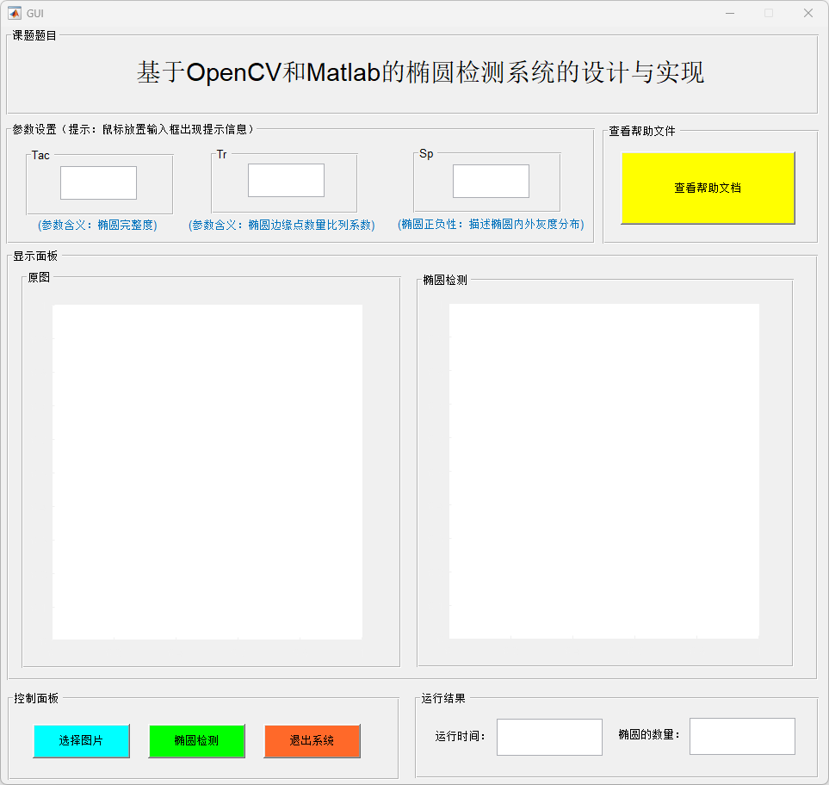Focus the Tr parameter input field
Viewport: 829px width, 785px height.
tap(286, 180)
